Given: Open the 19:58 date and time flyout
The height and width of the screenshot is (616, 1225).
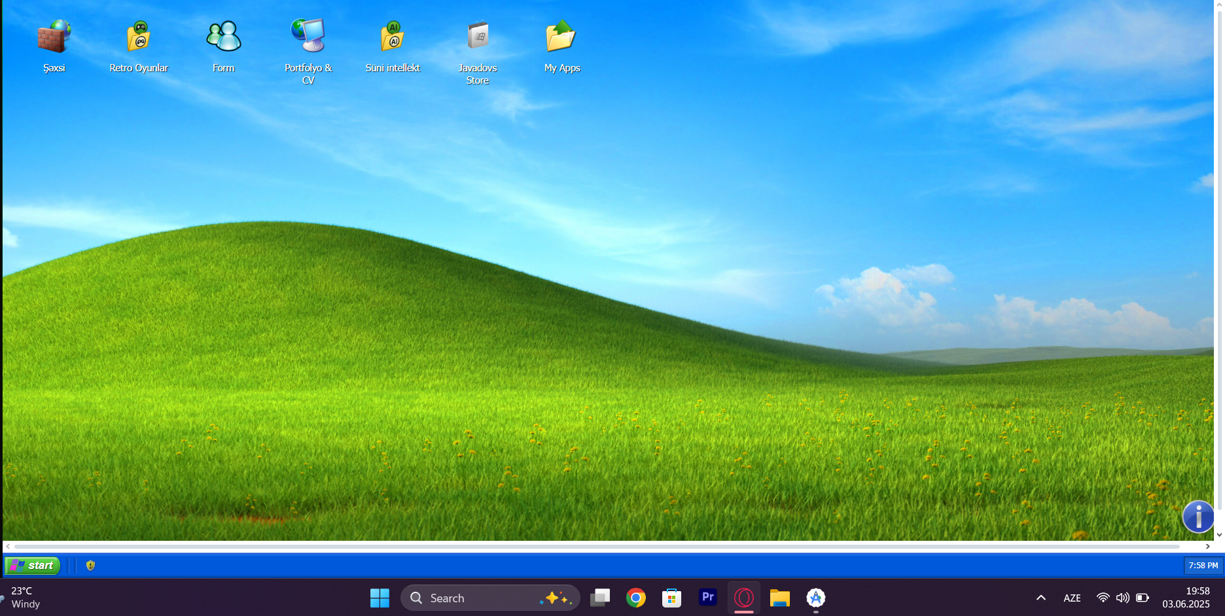Looking at the screenshot, I should 1186,598.
